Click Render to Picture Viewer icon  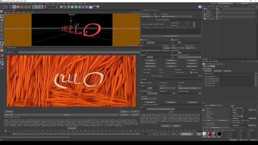click(53, 7)
